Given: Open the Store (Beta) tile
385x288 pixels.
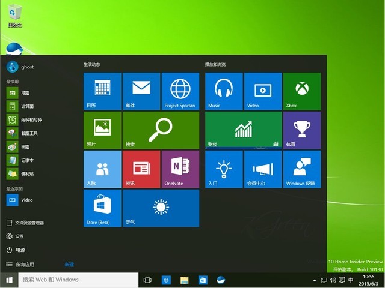Looking at the screenshot, I should pyautogui.click(x=102, y=208).
